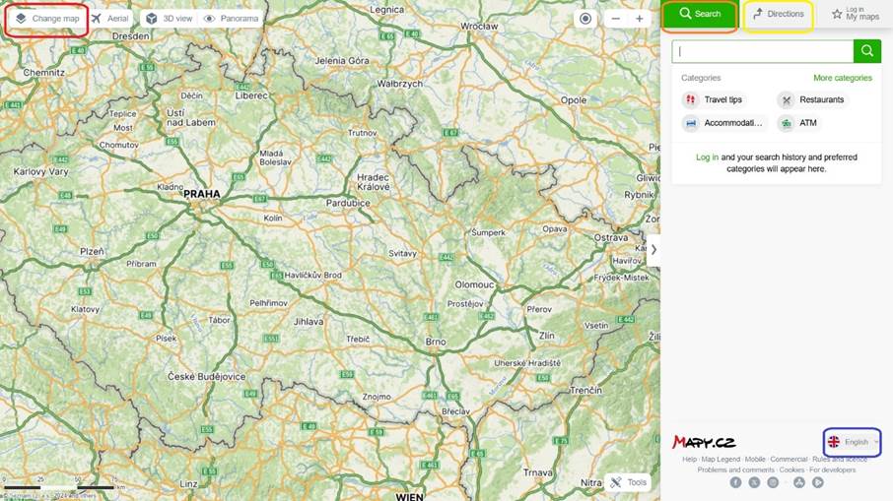893x501 pixels.
Task: Collapse the side panel with arrow
Action: coord(653,250)
